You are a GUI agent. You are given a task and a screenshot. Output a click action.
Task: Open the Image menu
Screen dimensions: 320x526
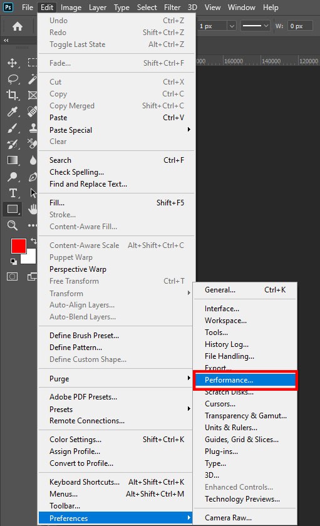point(71,8)
